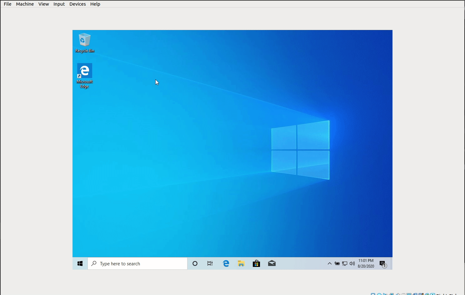Open Task View on the taskbar
The height and width of the screenshot is (295, 465).
pyautogui.click(x=210, y=263)
